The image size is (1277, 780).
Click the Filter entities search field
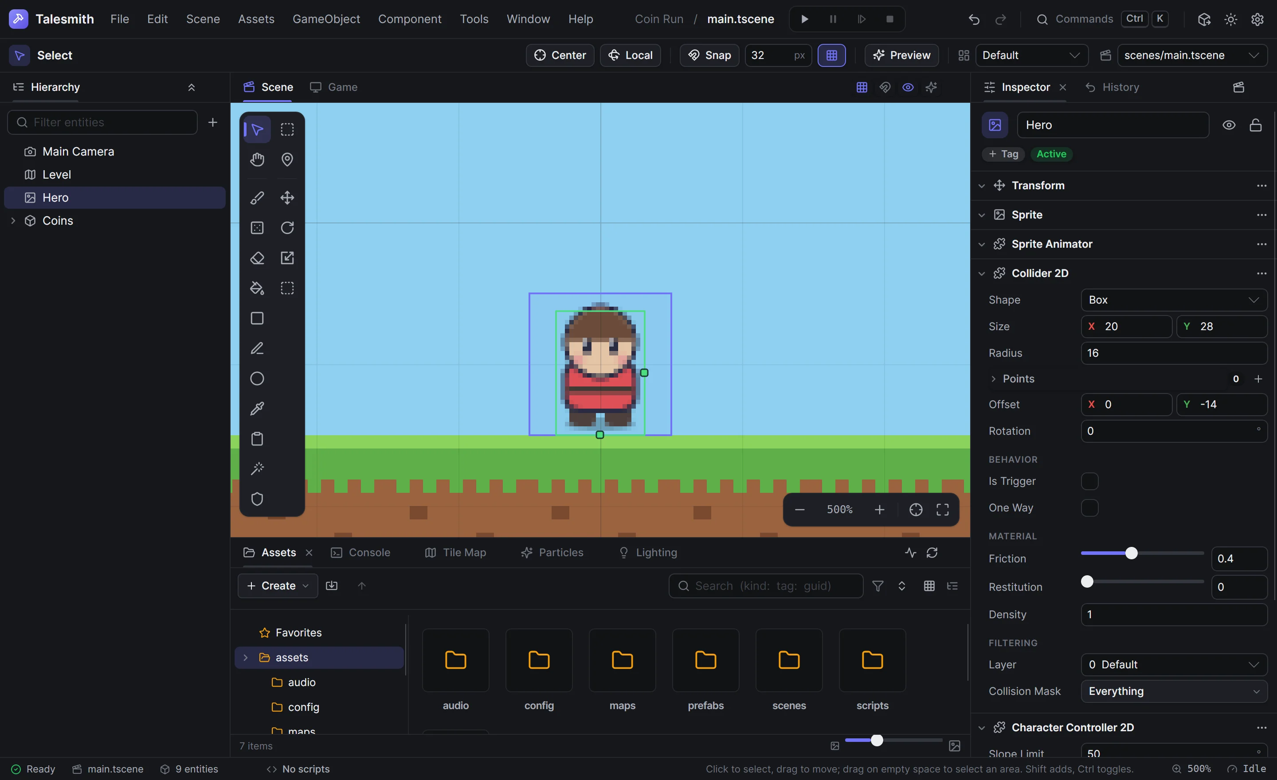[102, 122]
